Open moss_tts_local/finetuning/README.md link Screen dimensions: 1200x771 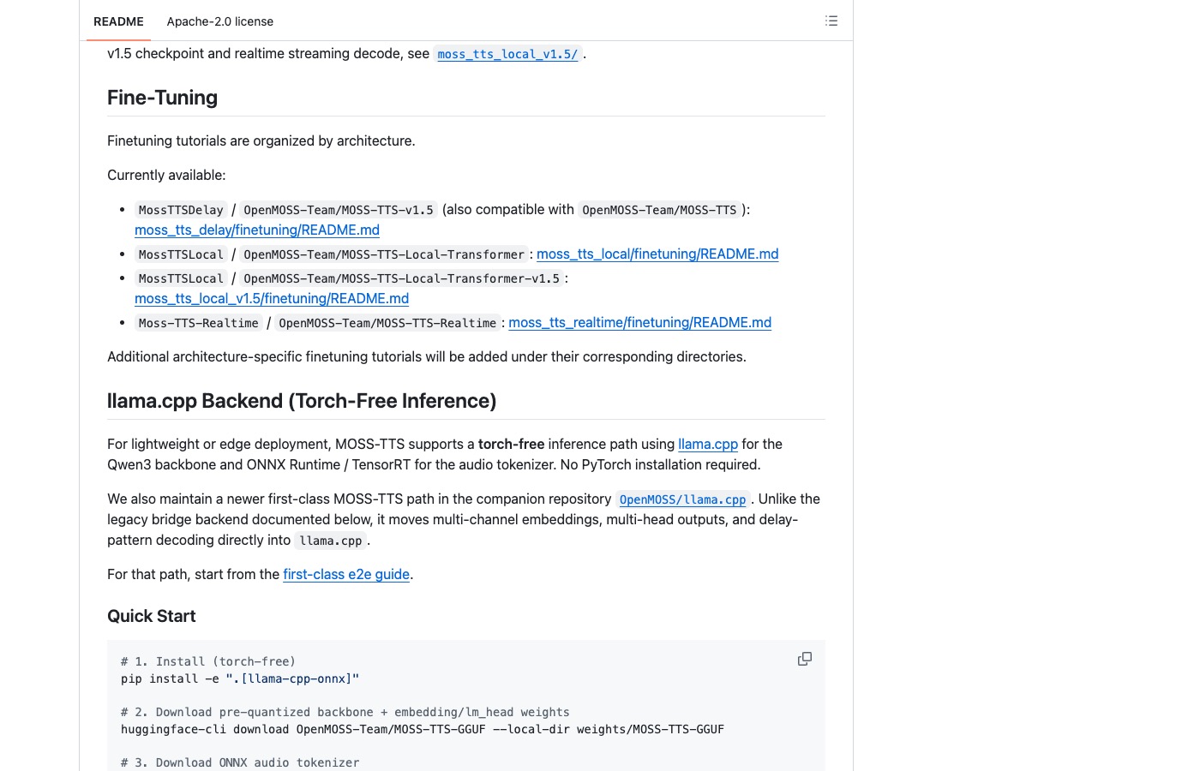(657, 254)
